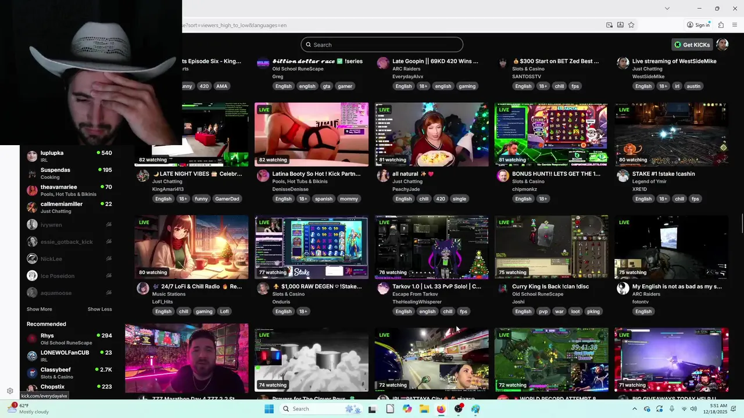Image resolution: width=744 pixels, height=418 pixels.
Task: Expand followed channels with Show More
Action: (x=39, y=309)
